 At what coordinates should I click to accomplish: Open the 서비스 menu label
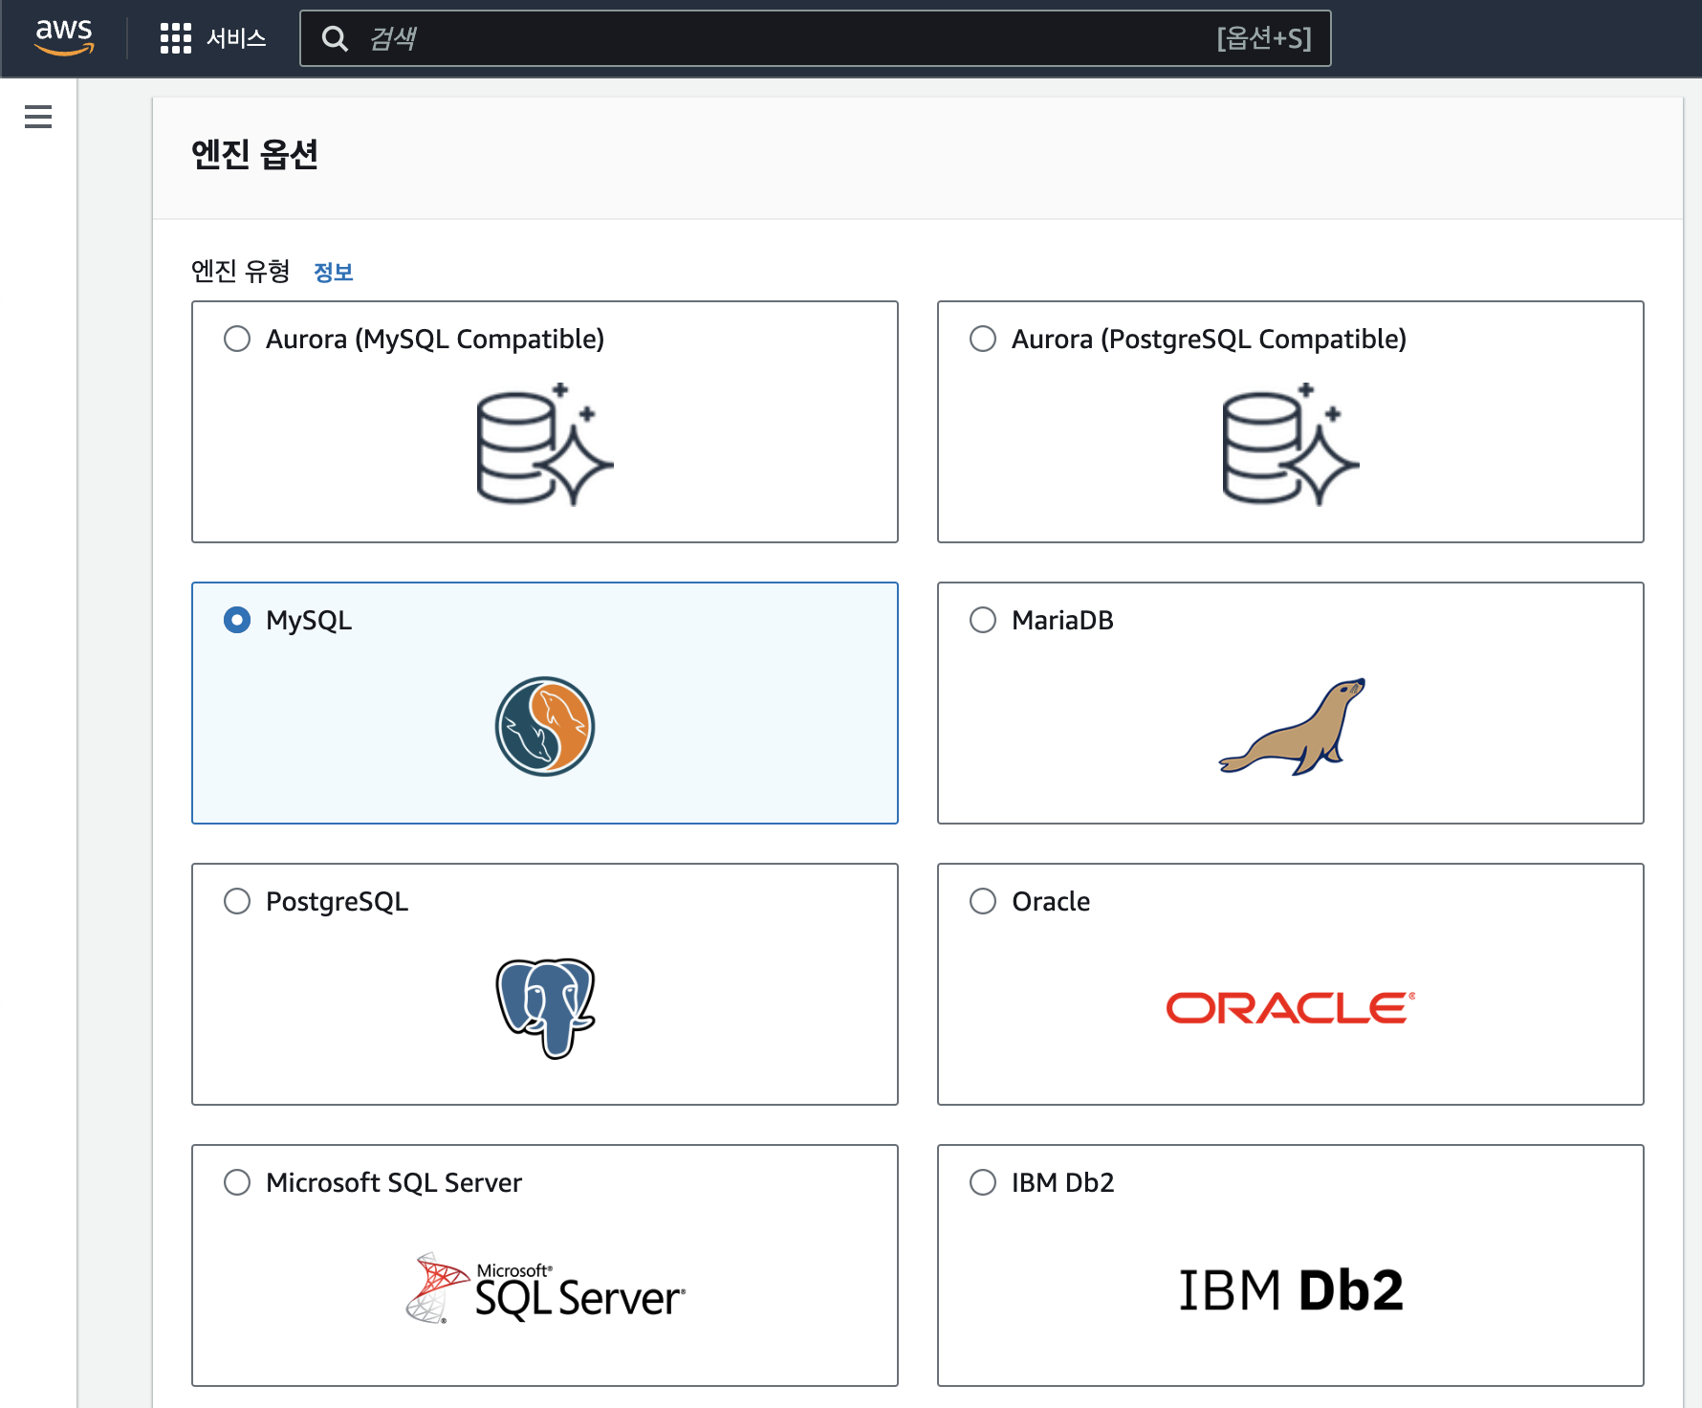[236, 38]
